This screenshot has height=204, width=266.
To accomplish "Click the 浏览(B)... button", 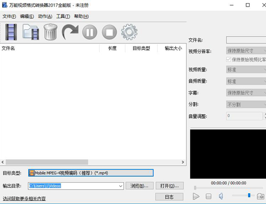I will (140, 186).
